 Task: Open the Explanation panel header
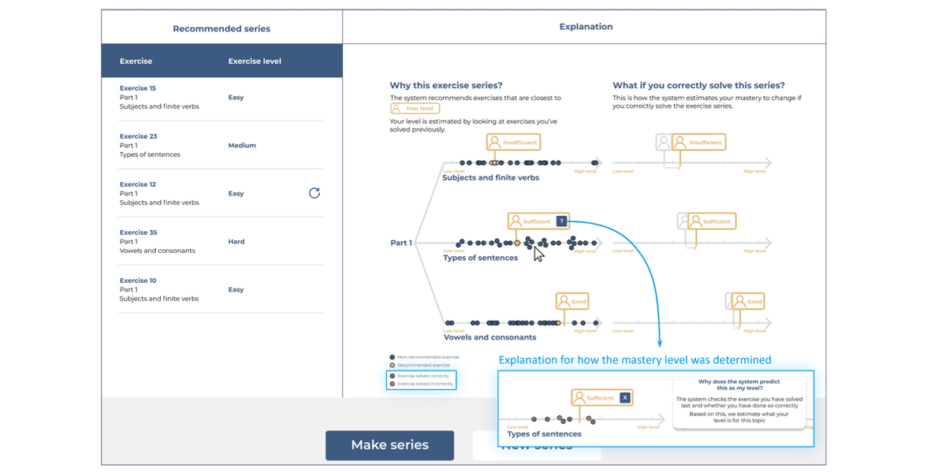click(x=586, y=27)
